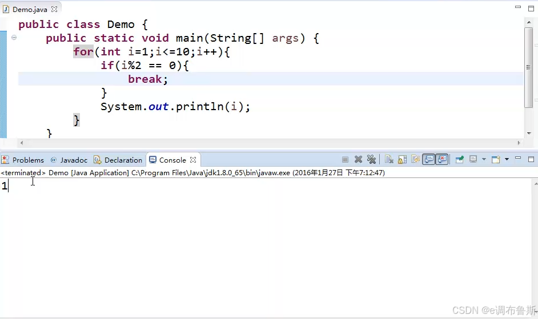Toggle Word Wrap in Console toolbar
Screen dimensions: 538x319
415,160
